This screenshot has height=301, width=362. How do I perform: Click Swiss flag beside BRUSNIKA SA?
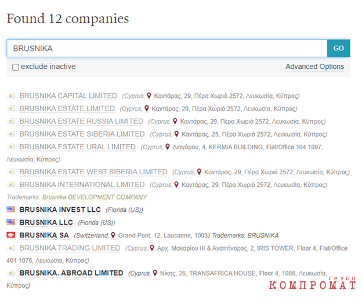click(10, 235)
